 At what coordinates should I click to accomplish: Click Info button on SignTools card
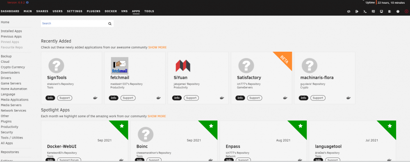(50, 98)
